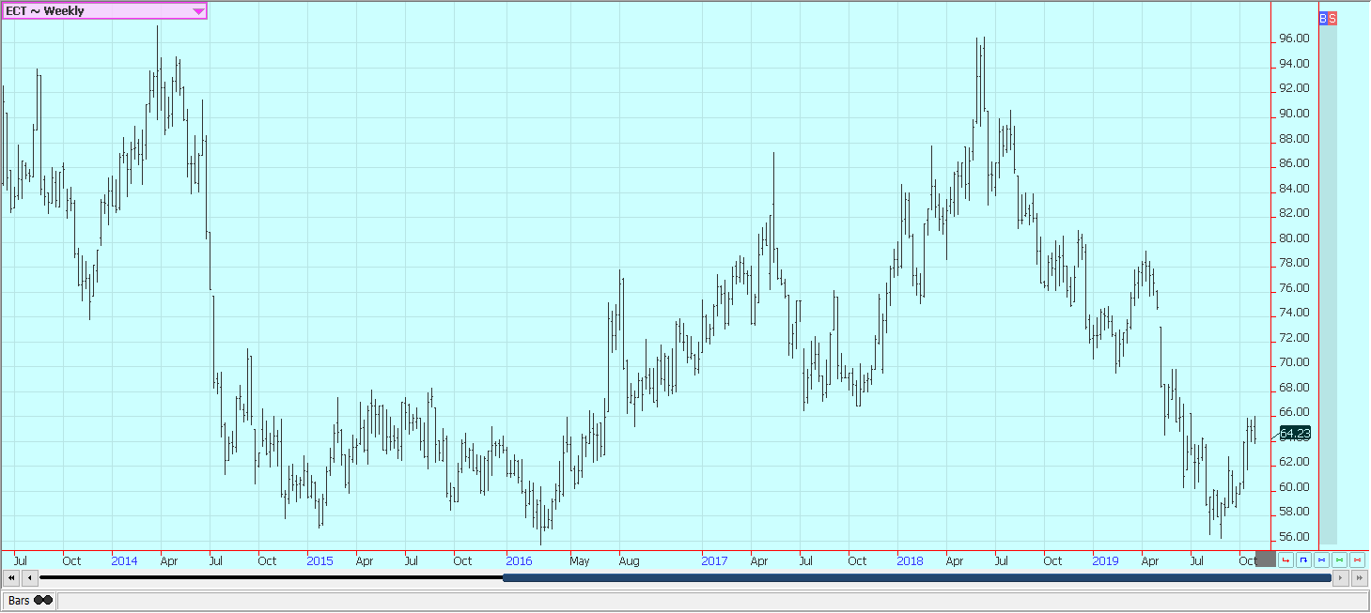
Task: Click the gray box after Oct label
Action: 1266,559
